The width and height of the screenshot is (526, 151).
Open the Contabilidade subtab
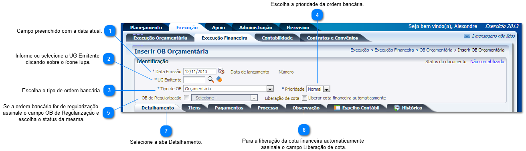pyautogui.click(x=277, y=38)
